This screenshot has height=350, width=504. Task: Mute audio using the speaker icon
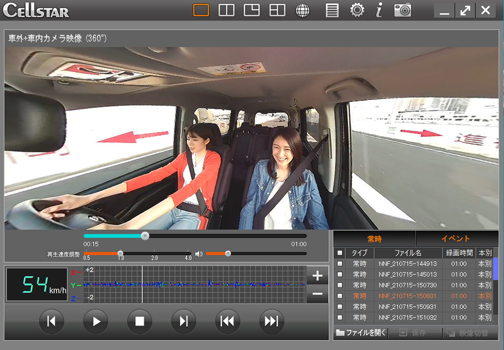click(x=199, y=254)
